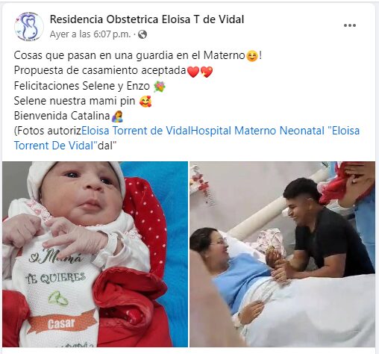Open the Residencia Obstetrica page profile picture
The width and height of the screenshot is (379, 354).
coord(29,26)
